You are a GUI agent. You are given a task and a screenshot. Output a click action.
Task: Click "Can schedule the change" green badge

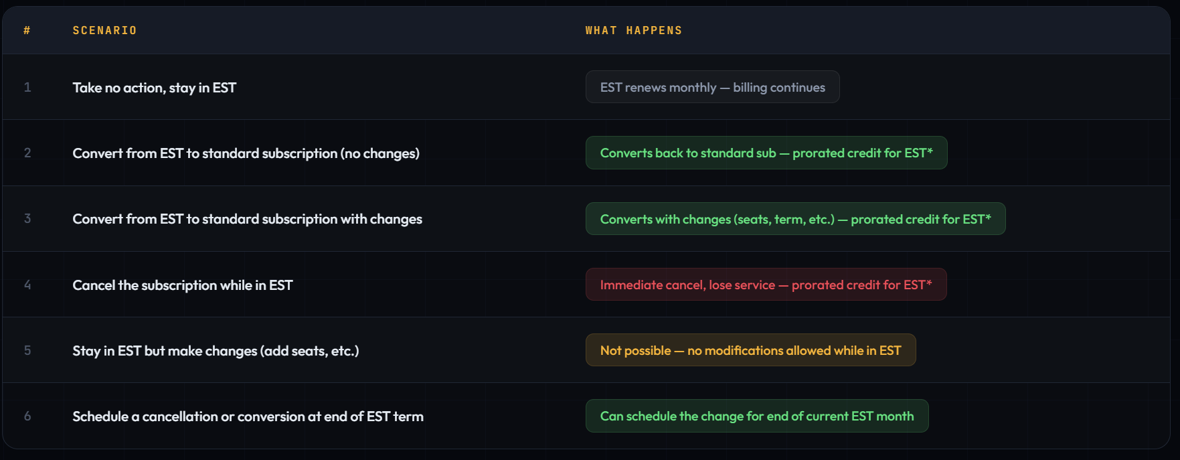pos(756,416)
